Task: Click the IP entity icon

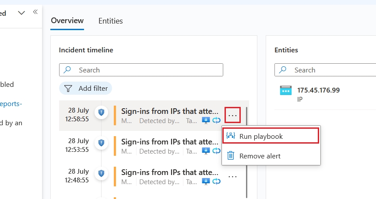Action: tap(285, 91)
